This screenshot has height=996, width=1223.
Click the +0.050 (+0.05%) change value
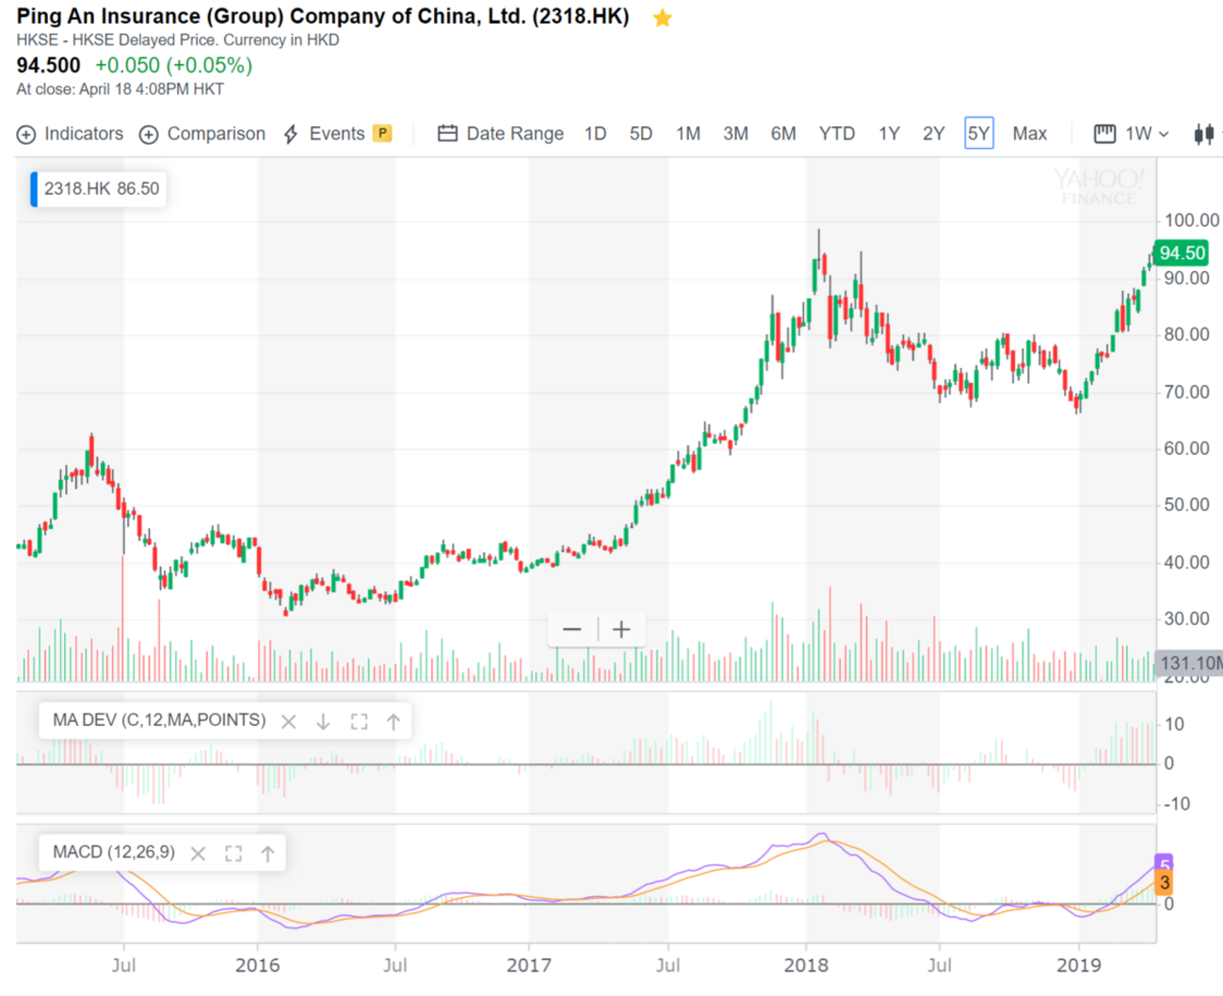[174, 65]
